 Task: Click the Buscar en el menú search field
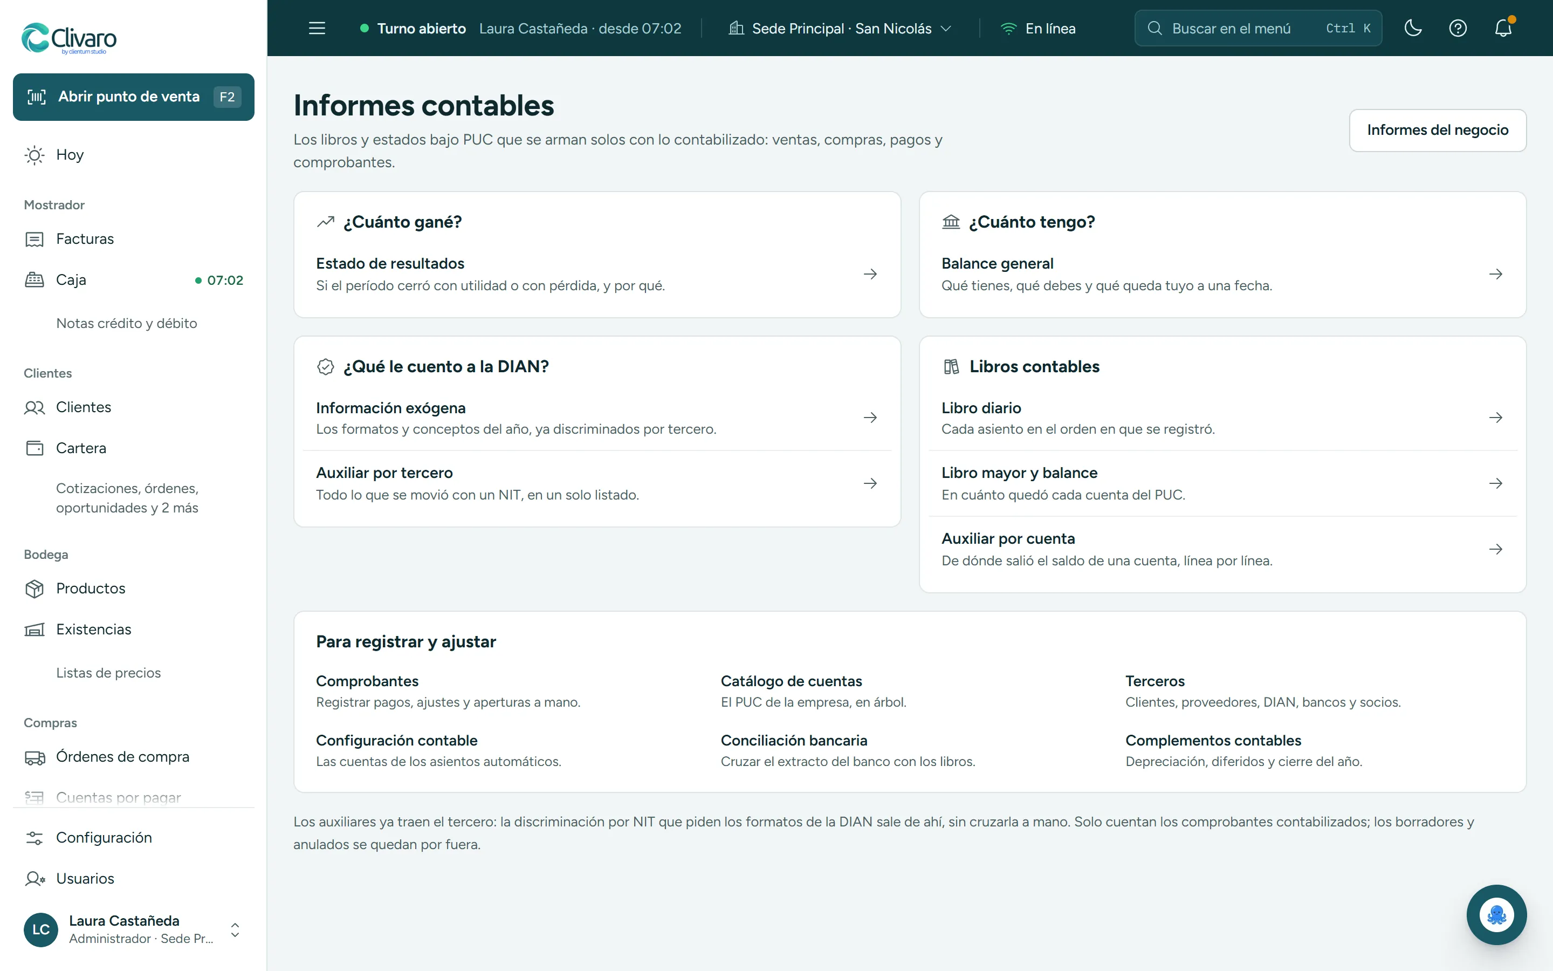[x=1258, y=28]
